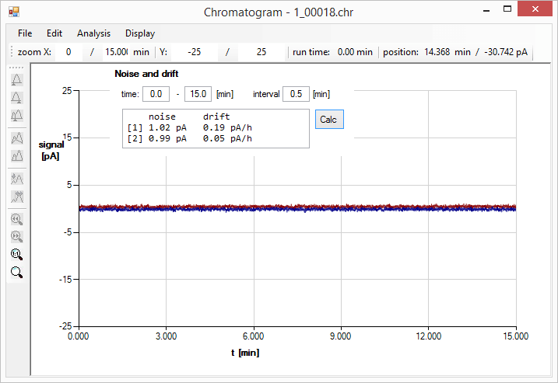Click the noise end time field showing 15.0
The image size is (558, 383).
click(198, 94)
